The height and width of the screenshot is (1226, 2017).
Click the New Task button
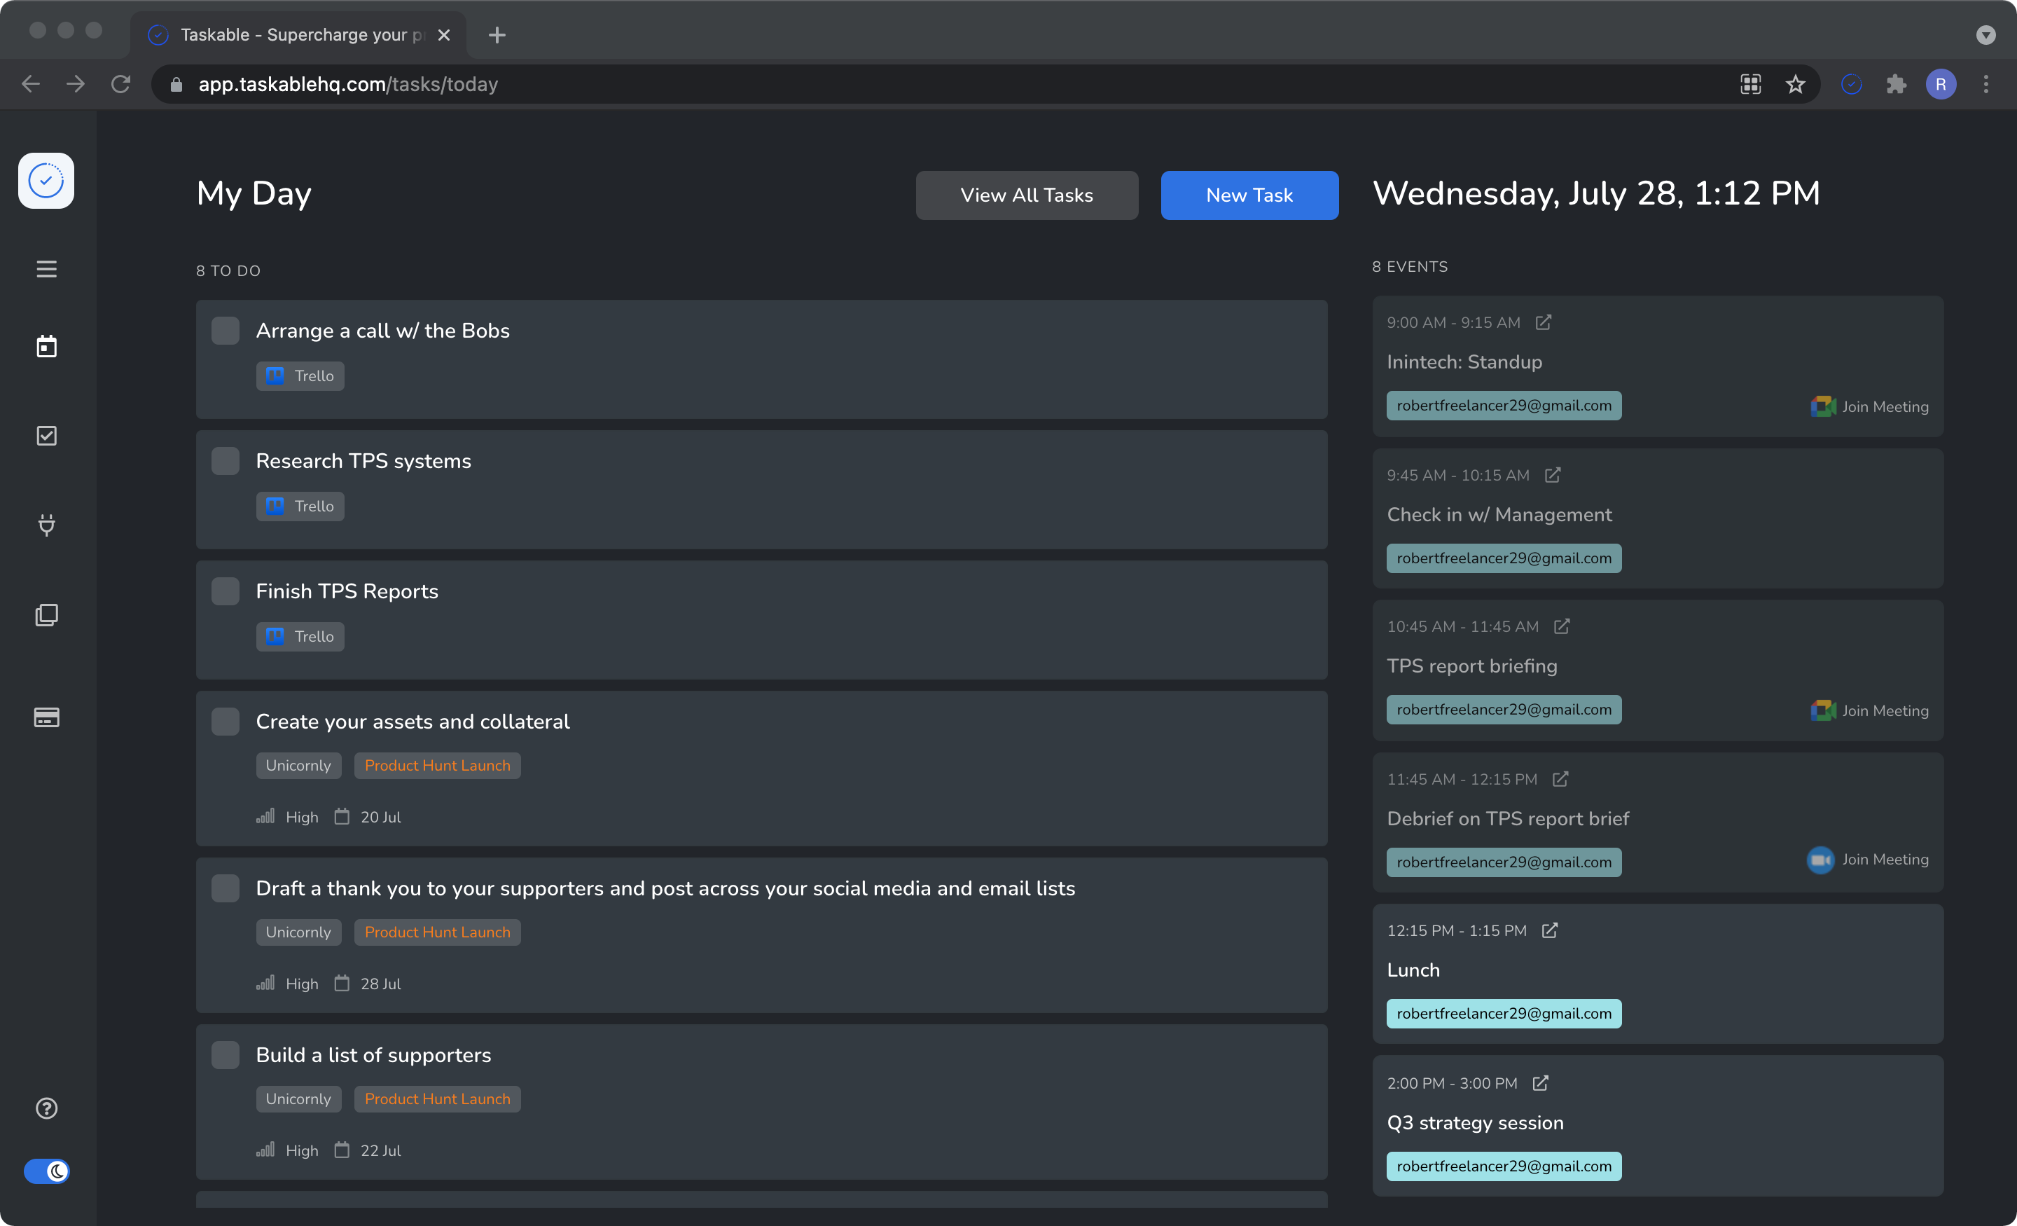click(1249, 195)
